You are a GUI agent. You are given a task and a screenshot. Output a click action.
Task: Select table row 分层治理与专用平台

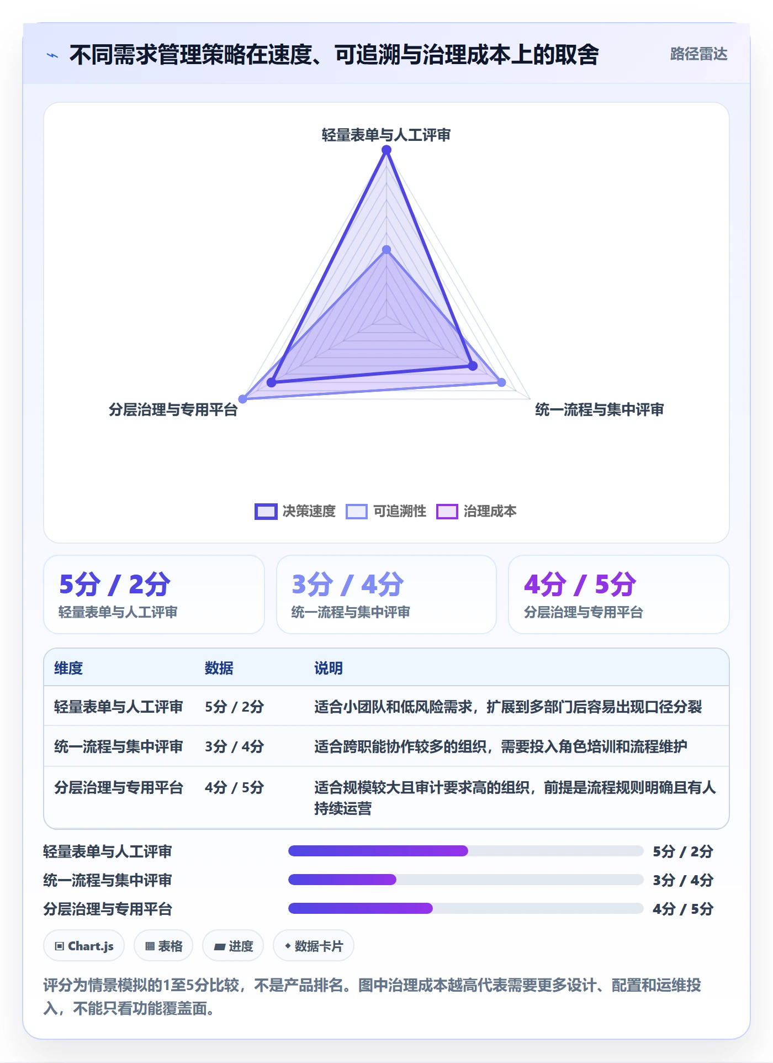tap(386, 797)
